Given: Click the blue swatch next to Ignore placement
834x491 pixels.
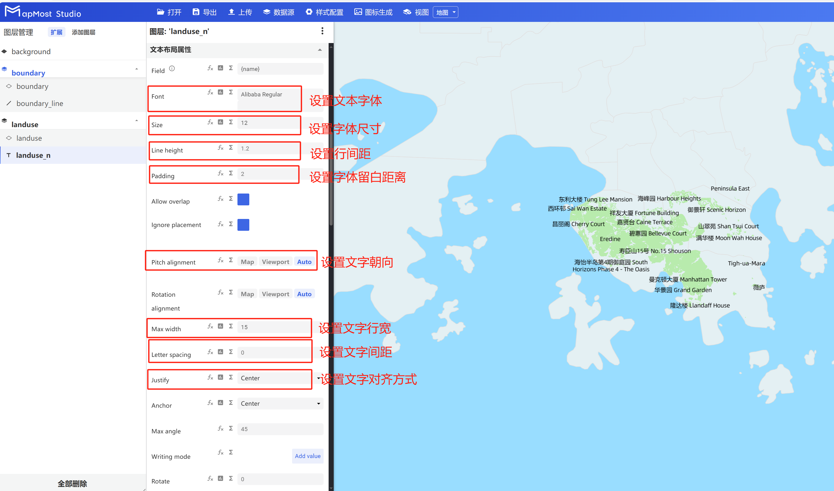Looking at the screenshot, I should (243, 225).
